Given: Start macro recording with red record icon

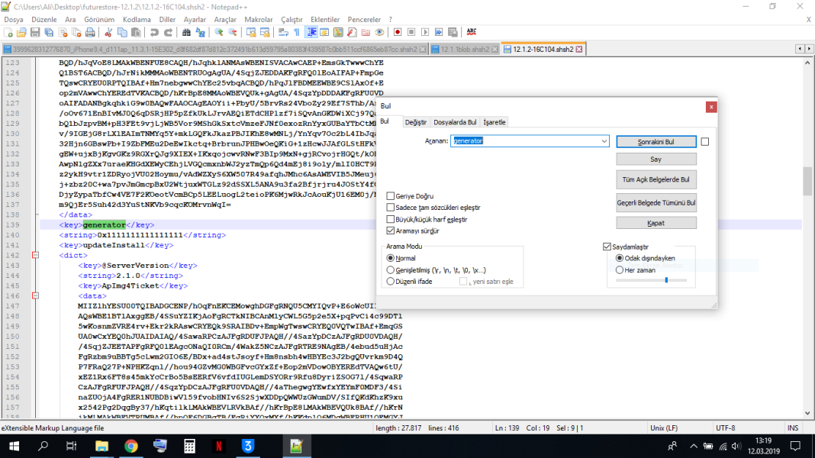Looking at the screenshot, I should pyautogui.click(x=398, y=32).
